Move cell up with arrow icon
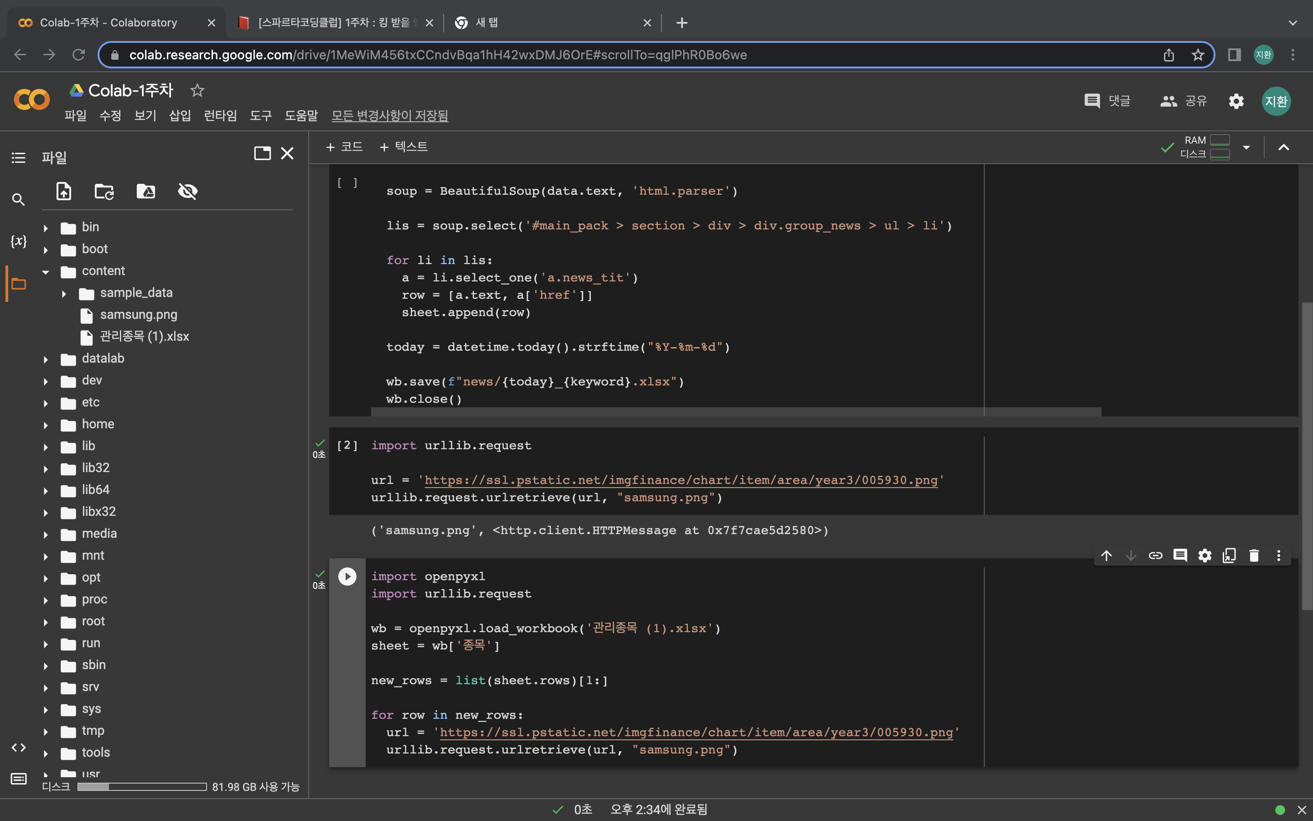The height and width of the screenshot is (821, 1313). [1106, 556]
